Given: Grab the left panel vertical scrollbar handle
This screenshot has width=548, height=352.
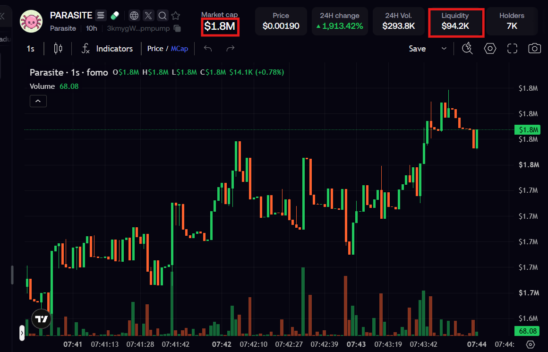Looking at the screenshot, I should (12, 275).
